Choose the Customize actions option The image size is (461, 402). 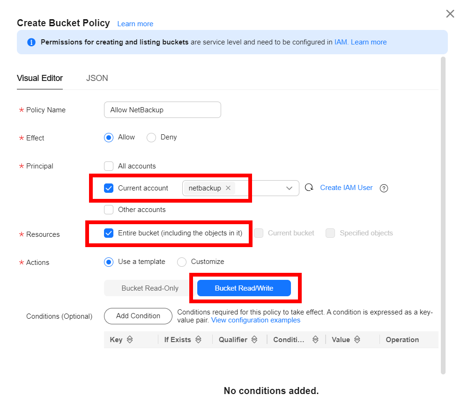click(182, 262)
